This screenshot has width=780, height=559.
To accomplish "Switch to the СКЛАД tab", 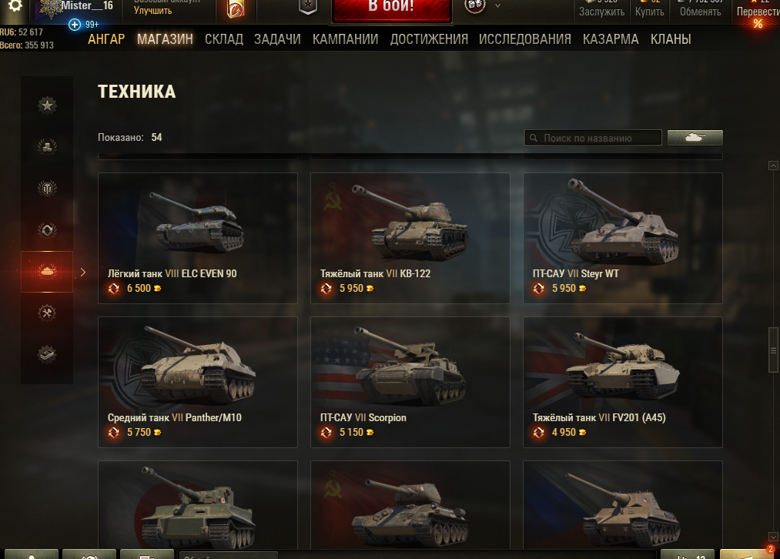I will tap(224, 39).
